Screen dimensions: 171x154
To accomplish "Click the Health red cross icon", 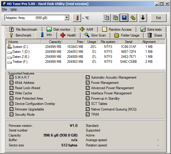I will point(63,35).
